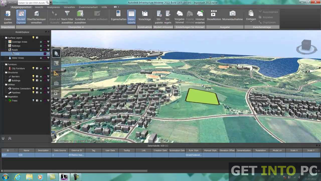321x181 pixels.
Task: Click the Roads filter funnel
Action: [48, 50]
